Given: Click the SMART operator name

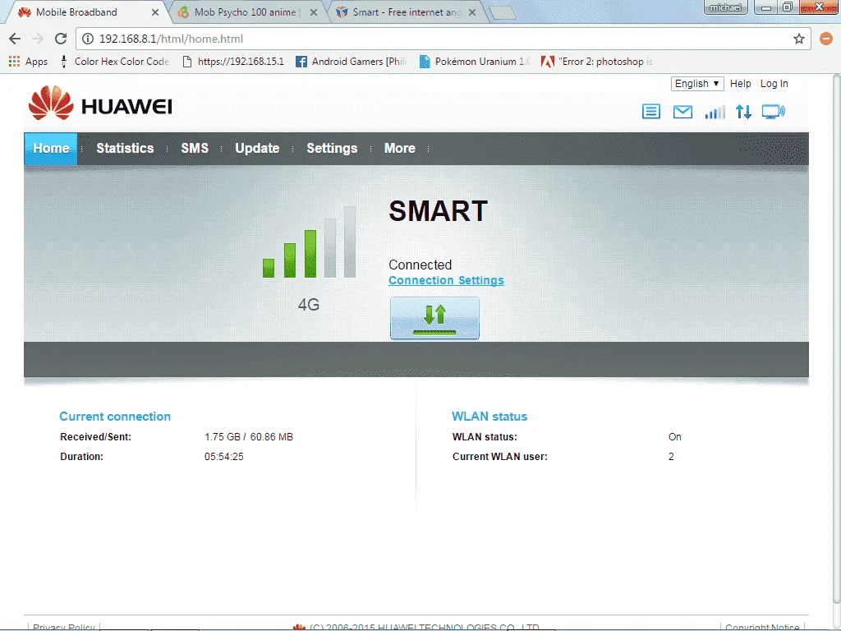Looking at the screenshot, I should tap(439, 211).
